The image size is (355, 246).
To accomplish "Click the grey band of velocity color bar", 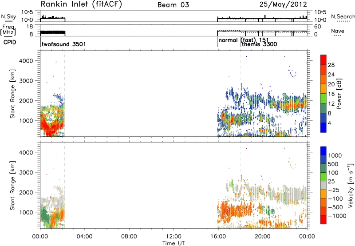I will (x=323, y=185).
